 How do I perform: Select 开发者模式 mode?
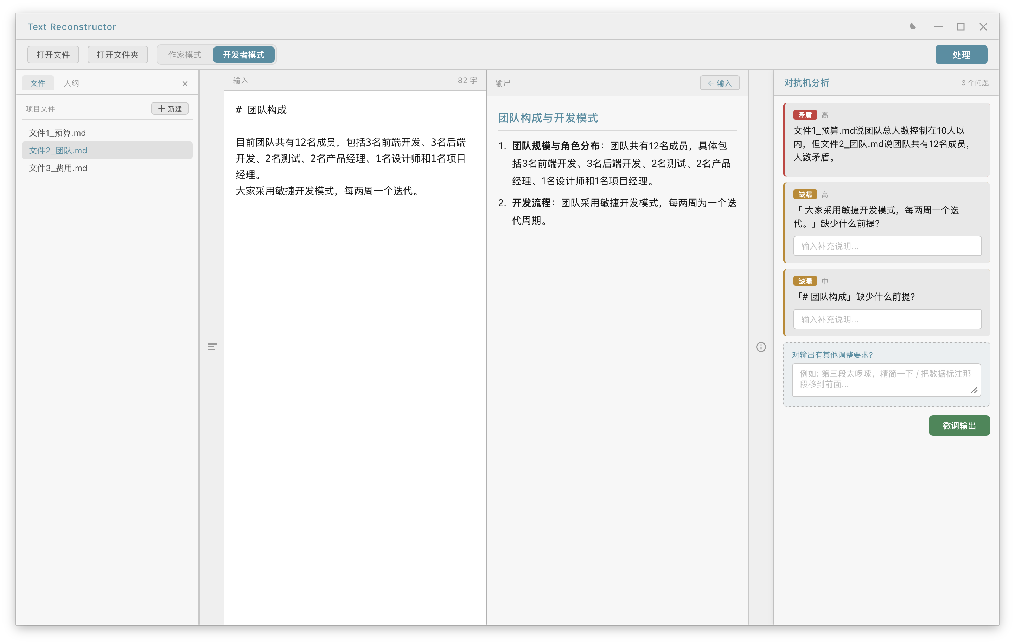pos(244,55)
